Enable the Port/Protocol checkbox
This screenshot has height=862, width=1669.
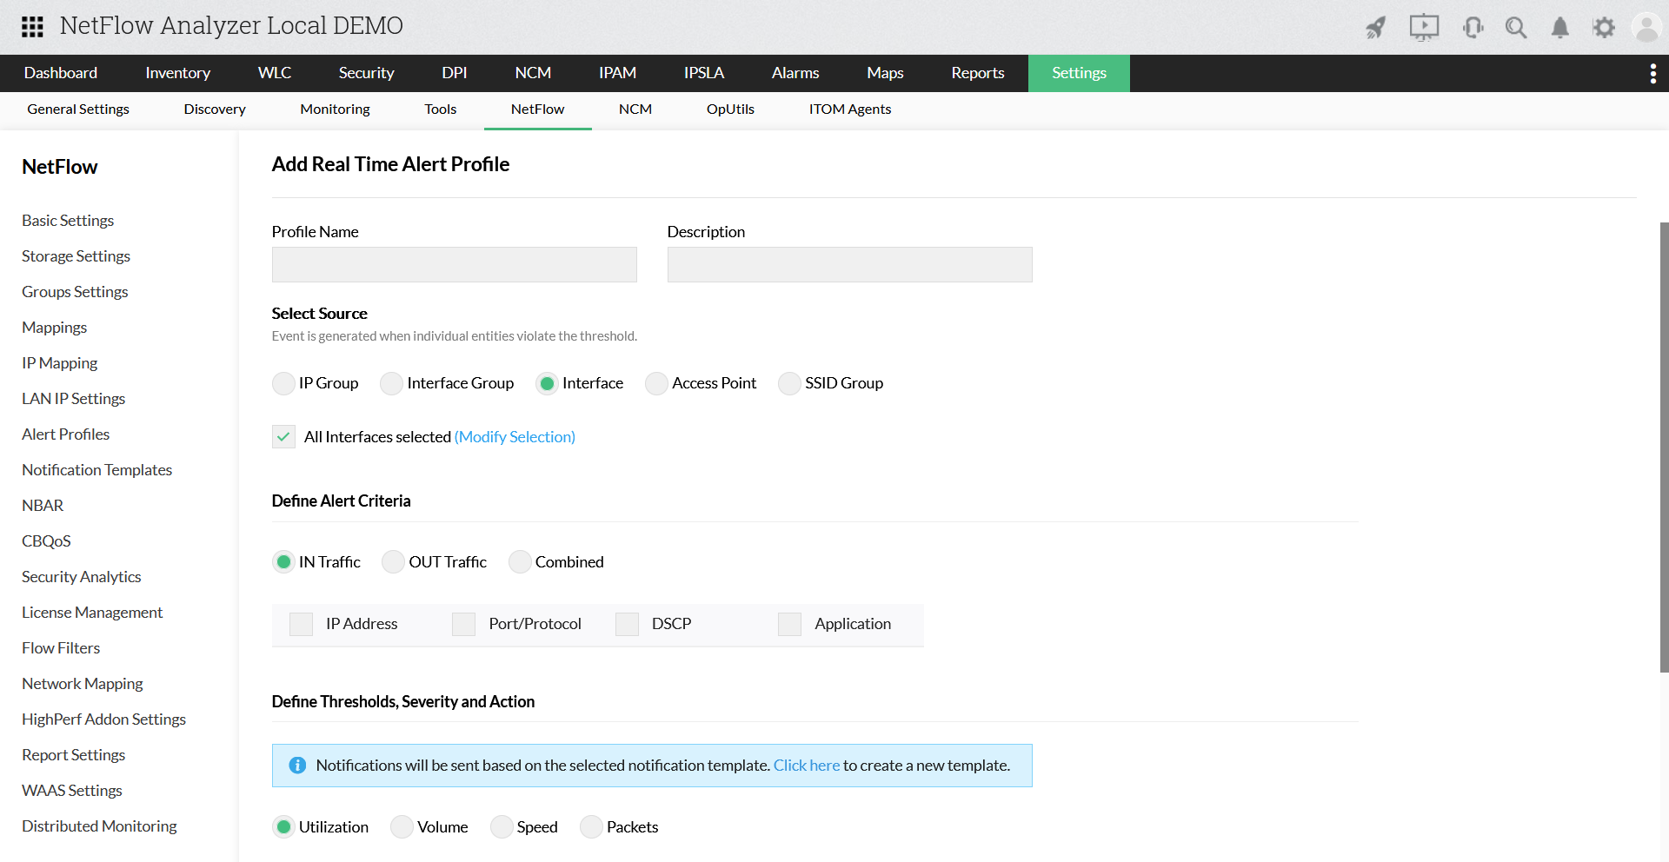point(463,624)
